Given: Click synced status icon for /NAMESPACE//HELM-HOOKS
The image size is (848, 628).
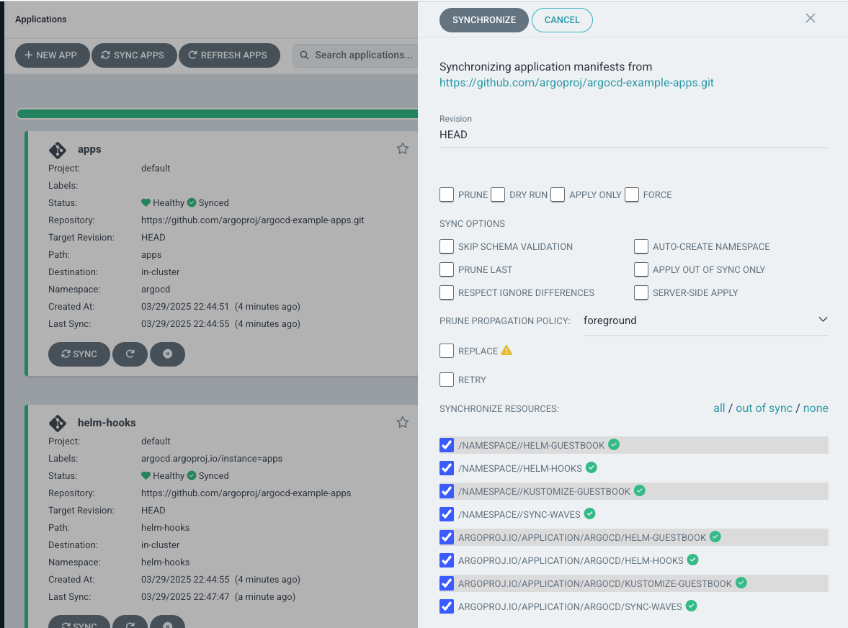Looking at the screenshot, I should coord(592,467).
